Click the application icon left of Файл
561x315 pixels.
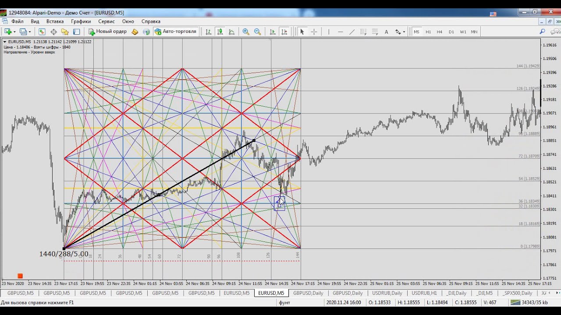coord(4,21)
